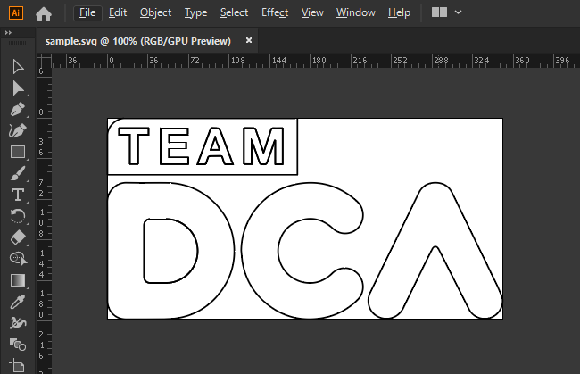Click the letter T in TEAM
The width and height of the screenshot is (580, 374).
coord(134,145)
